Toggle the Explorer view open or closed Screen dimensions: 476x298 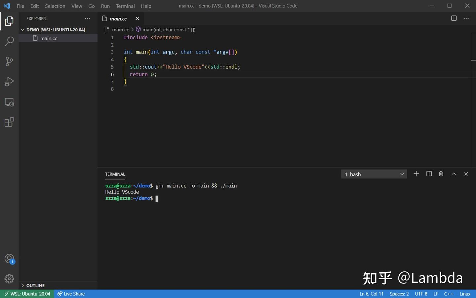click(x=9, y=21)
